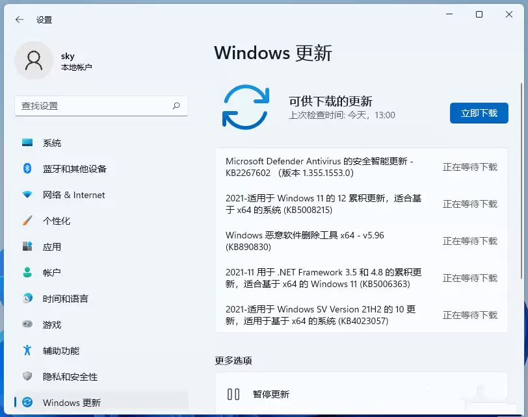The image size is (528, 417).
Task: Open System settings from the sidebar
Action: pyautogui.click(x=26, y=143)
